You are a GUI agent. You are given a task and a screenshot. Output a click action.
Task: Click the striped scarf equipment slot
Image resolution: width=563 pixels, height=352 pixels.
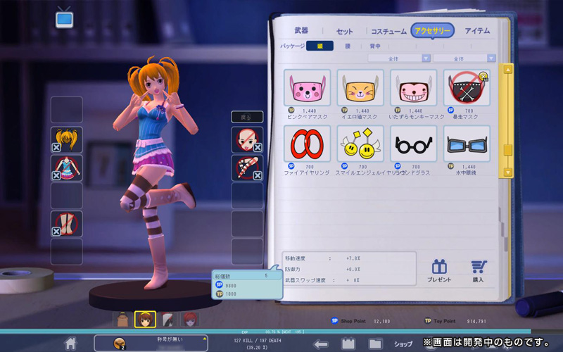click(247, 168)
